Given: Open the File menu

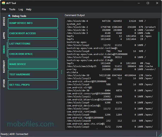Looking at the screenshot, I should 4,9.
